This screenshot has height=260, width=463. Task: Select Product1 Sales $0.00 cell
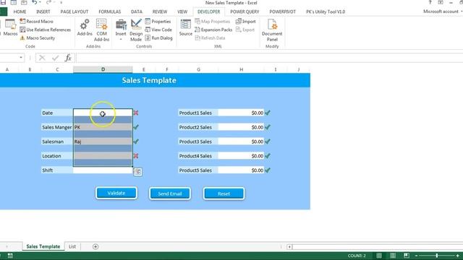241,113
